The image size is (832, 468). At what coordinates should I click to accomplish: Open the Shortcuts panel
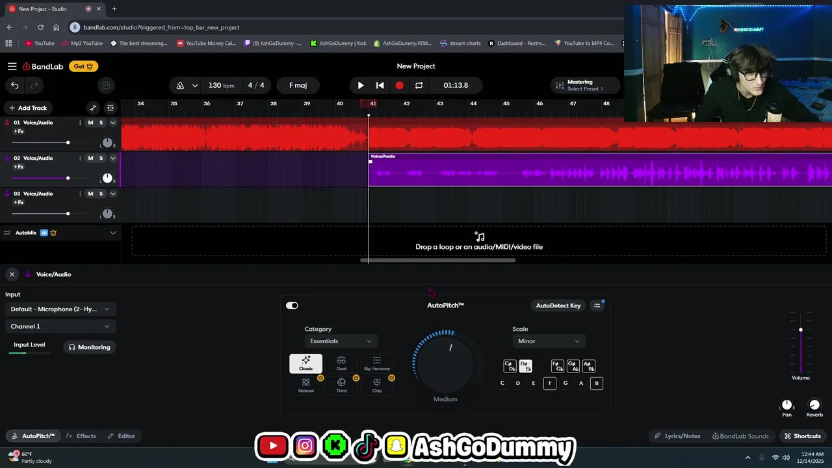(x=802, y=436)
